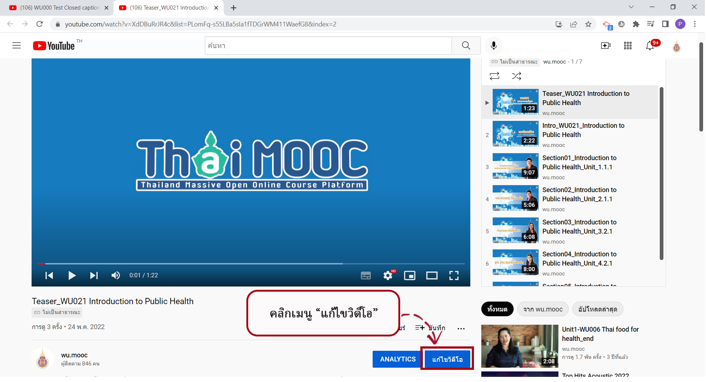Focus the ค้นหา search field
The width and height of the screenshot is (706, 382).
point(328,46)
